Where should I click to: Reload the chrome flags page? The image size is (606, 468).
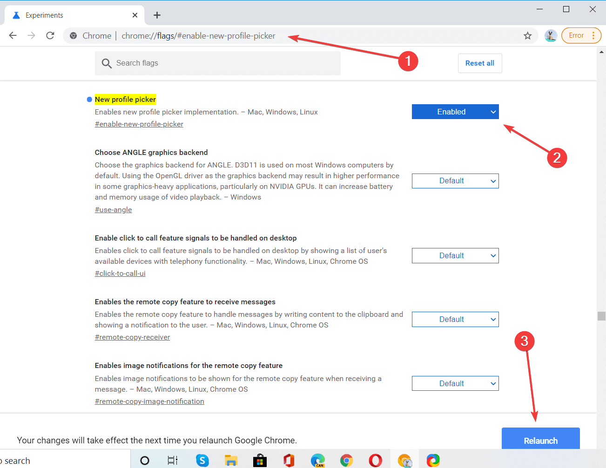[x=50, y=35]
